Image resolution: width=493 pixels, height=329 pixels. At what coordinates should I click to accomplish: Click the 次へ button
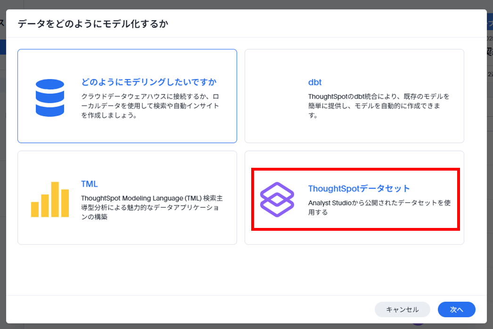tap(456, 310)
